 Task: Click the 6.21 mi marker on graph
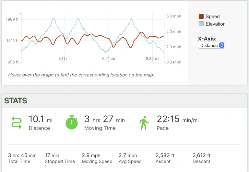(x=109, y=59)
